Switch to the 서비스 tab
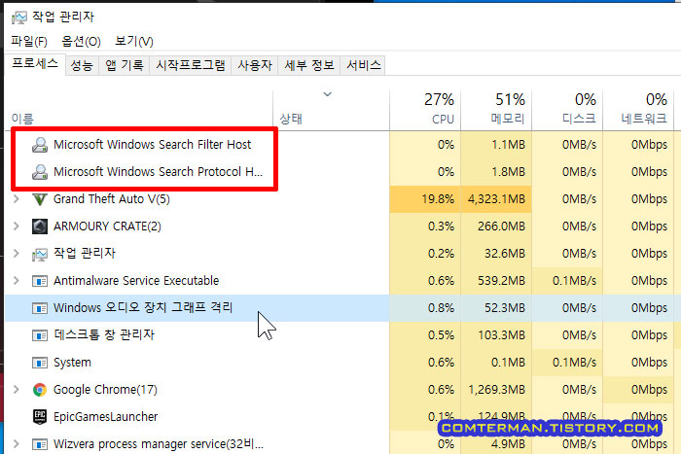This screenshot has height=454, width=681. click(363, 65)
